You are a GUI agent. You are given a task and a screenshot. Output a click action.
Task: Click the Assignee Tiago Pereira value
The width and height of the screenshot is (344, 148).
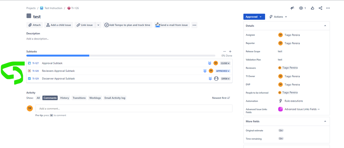pyautogui.click(x=289, y=35)
